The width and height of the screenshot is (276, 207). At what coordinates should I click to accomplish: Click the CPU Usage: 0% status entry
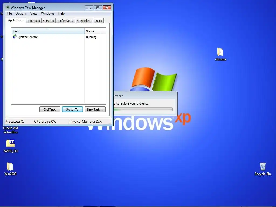45,122
